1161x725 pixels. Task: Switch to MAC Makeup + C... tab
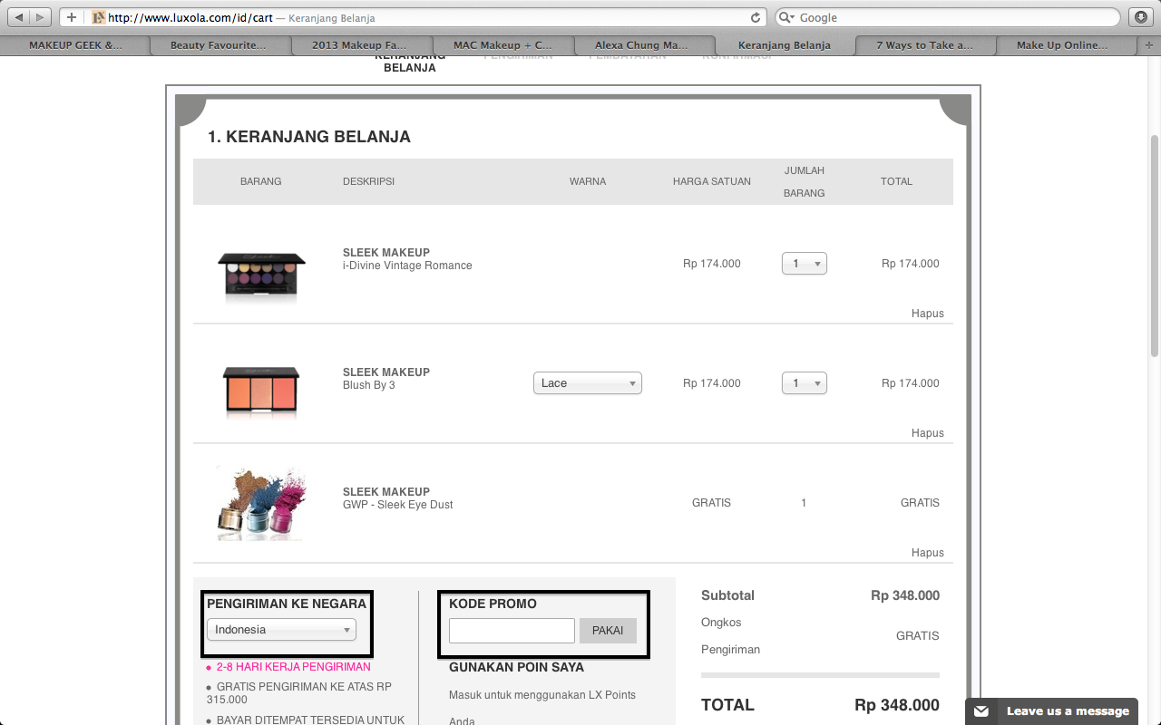(x=502, y=44)
